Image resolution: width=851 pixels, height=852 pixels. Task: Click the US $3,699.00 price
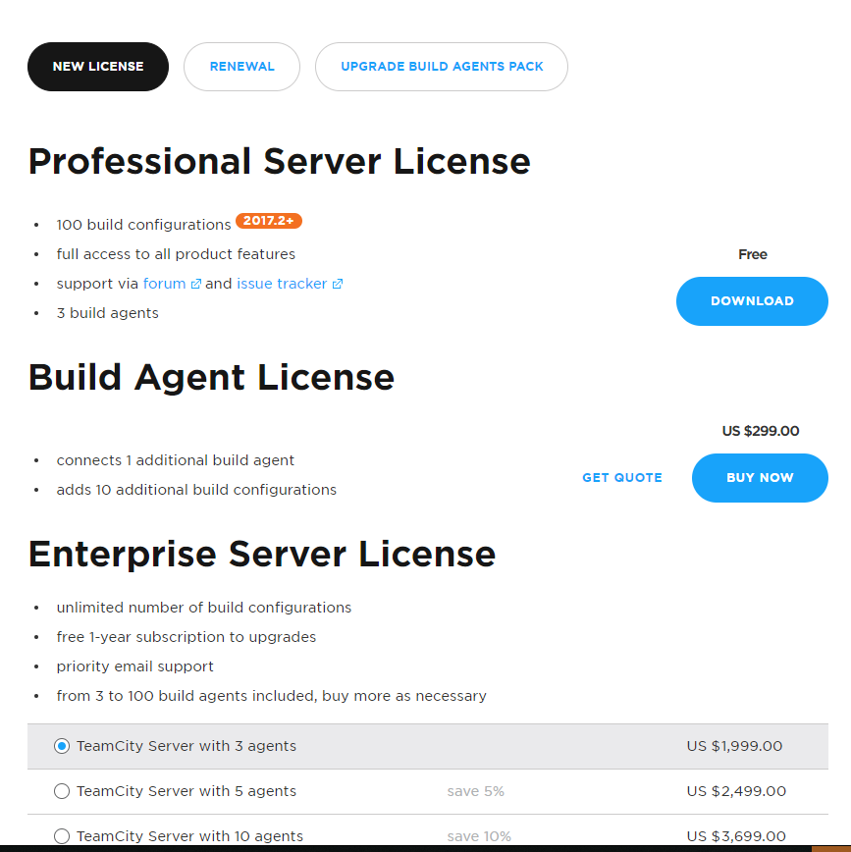pos(736,836)
